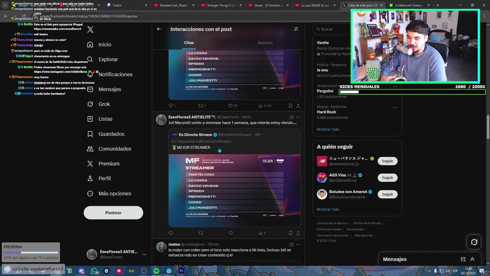
Task: Open browser tab search dropdown arrow
Action: (x=5, y=5)
